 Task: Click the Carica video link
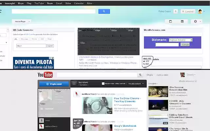point(162,75)
